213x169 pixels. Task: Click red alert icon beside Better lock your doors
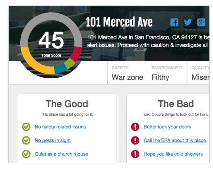[135, 127]
